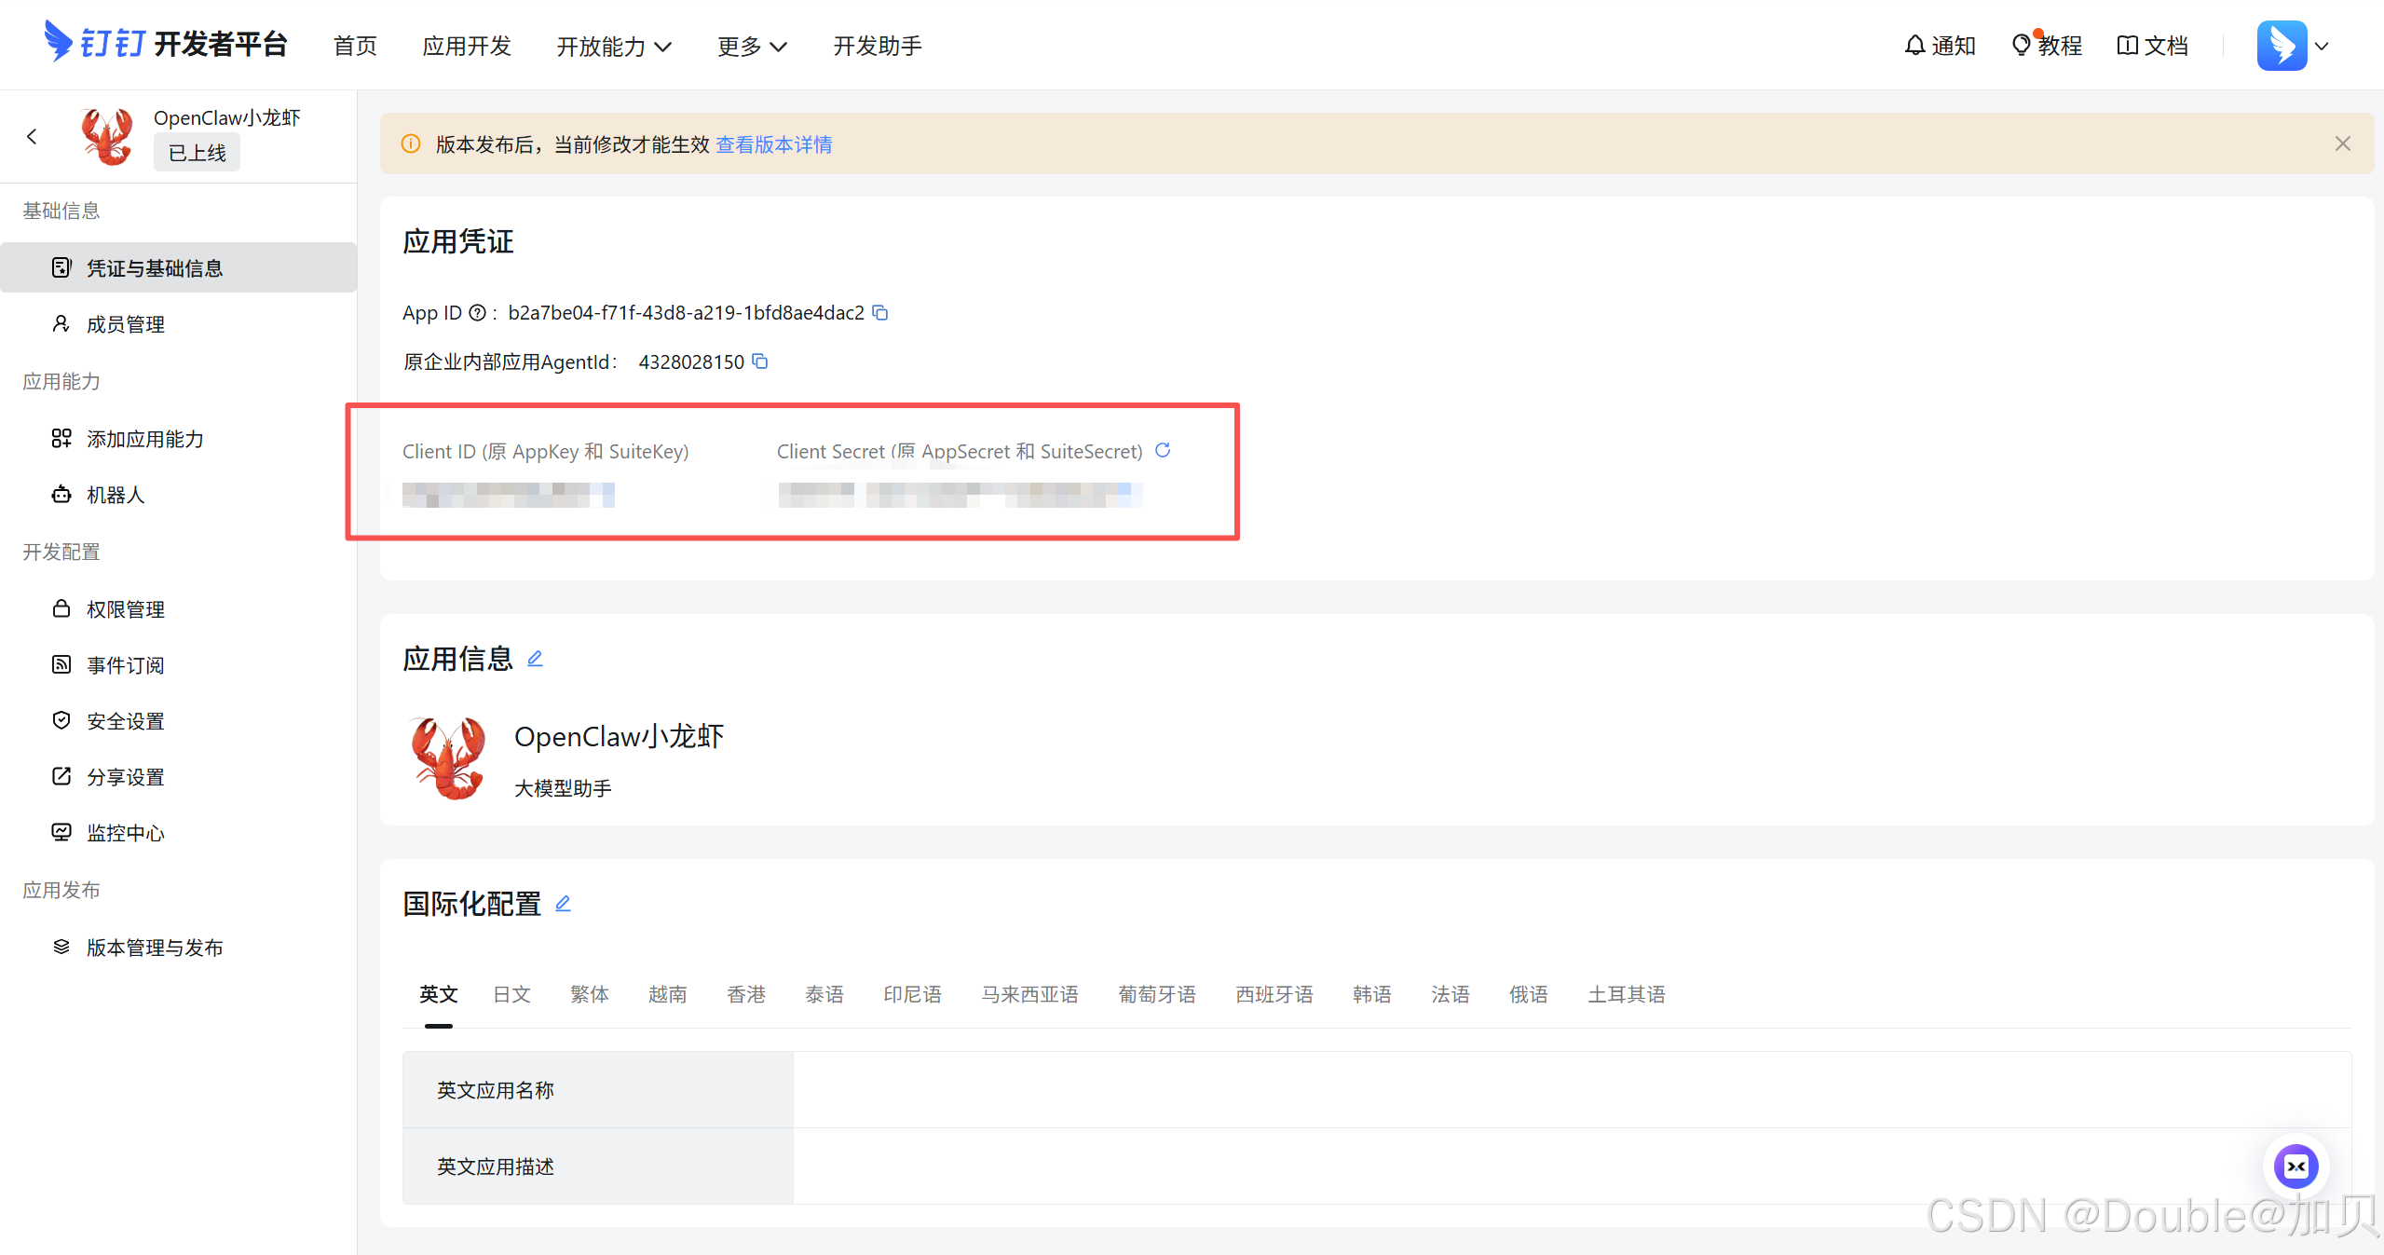Switch to the 土耳其语 language tab

pos(1627,994)
